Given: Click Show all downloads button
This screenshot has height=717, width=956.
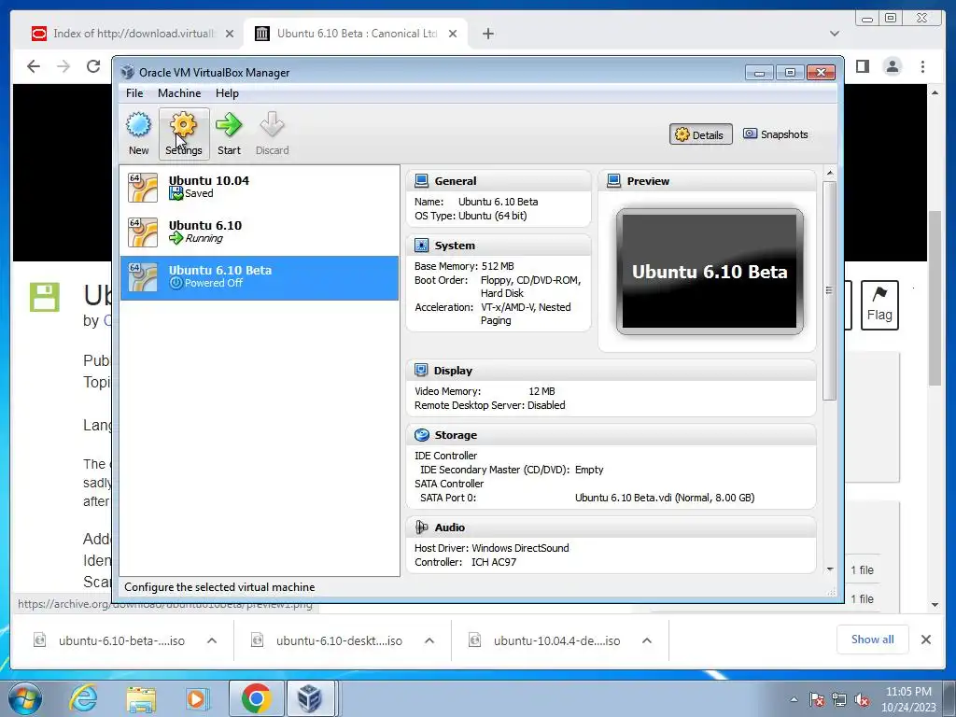Looking at the screenshot, I should coord(873,640).
